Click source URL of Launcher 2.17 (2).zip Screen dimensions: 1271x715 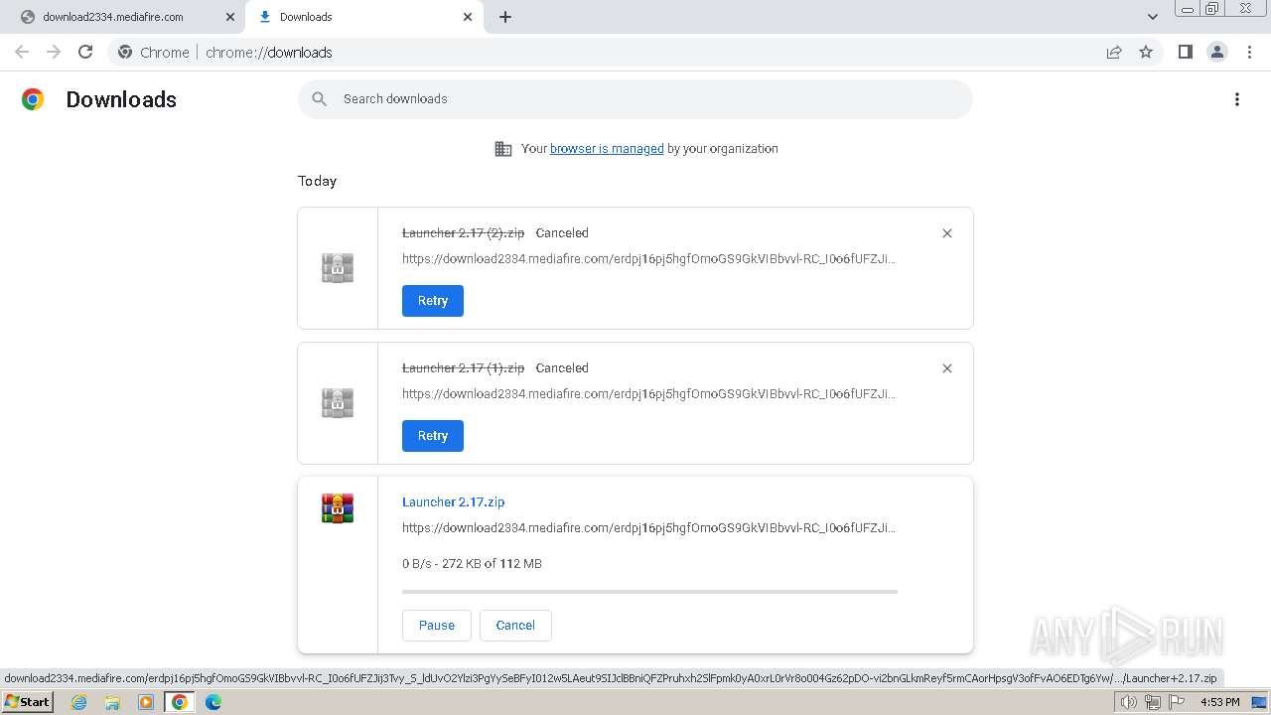coord(648,259)
